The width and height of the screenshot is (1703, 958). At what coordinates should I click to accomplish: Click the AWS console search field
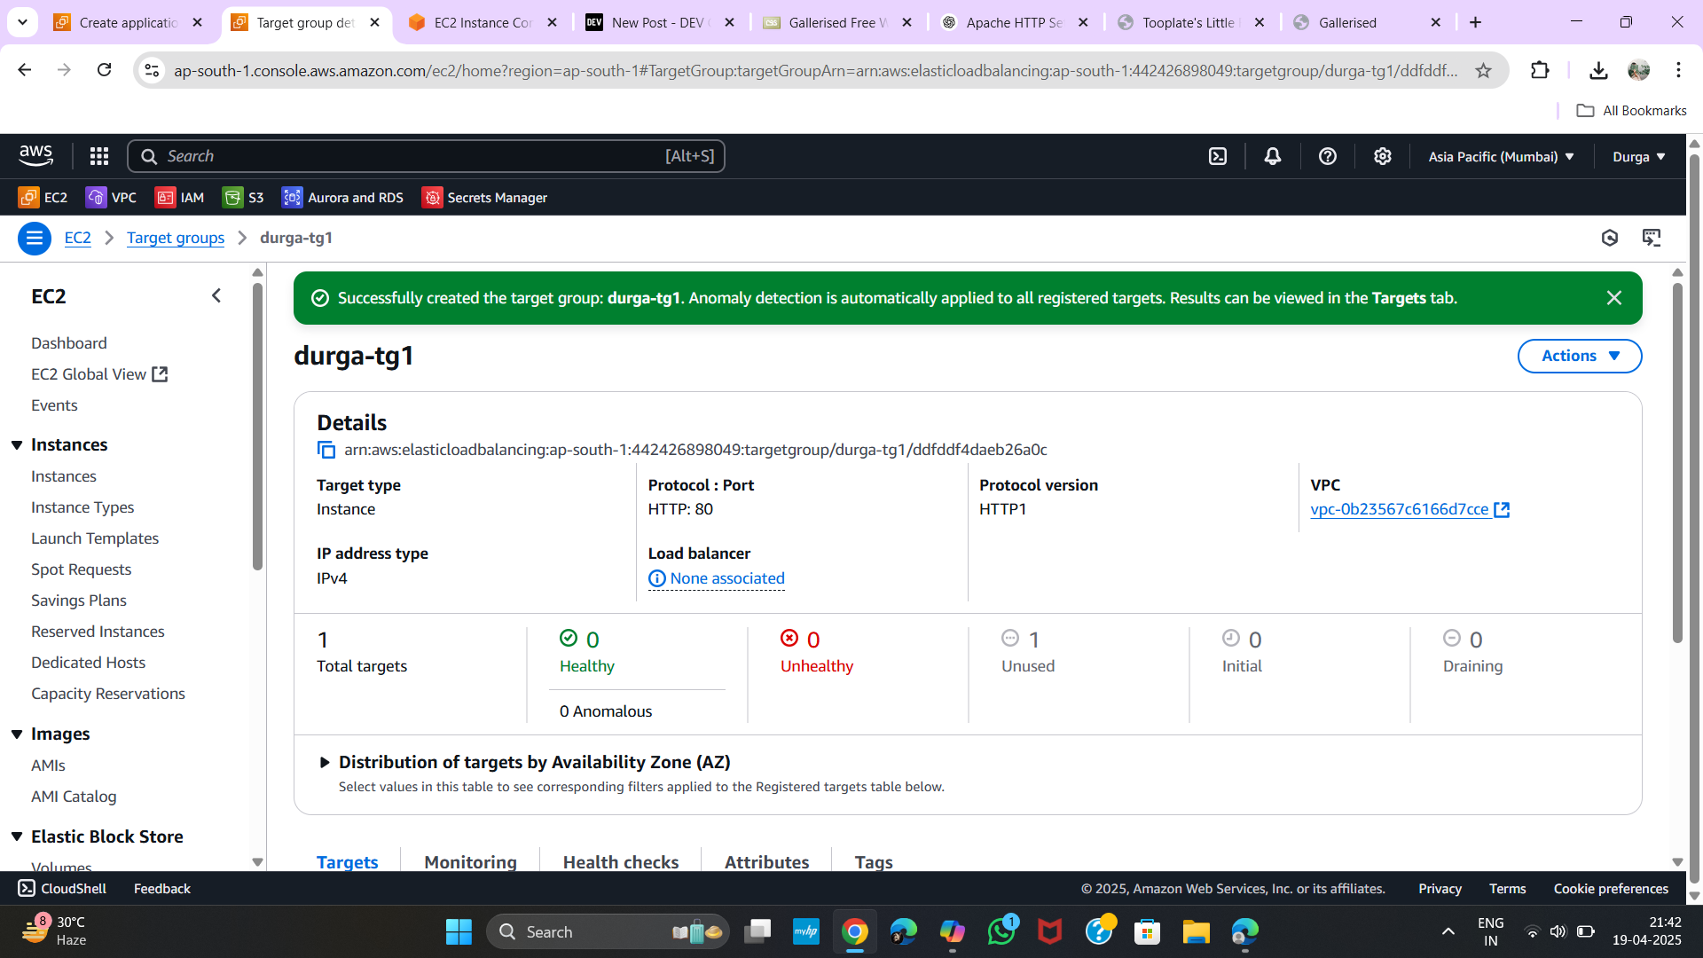tap(426, 156)
